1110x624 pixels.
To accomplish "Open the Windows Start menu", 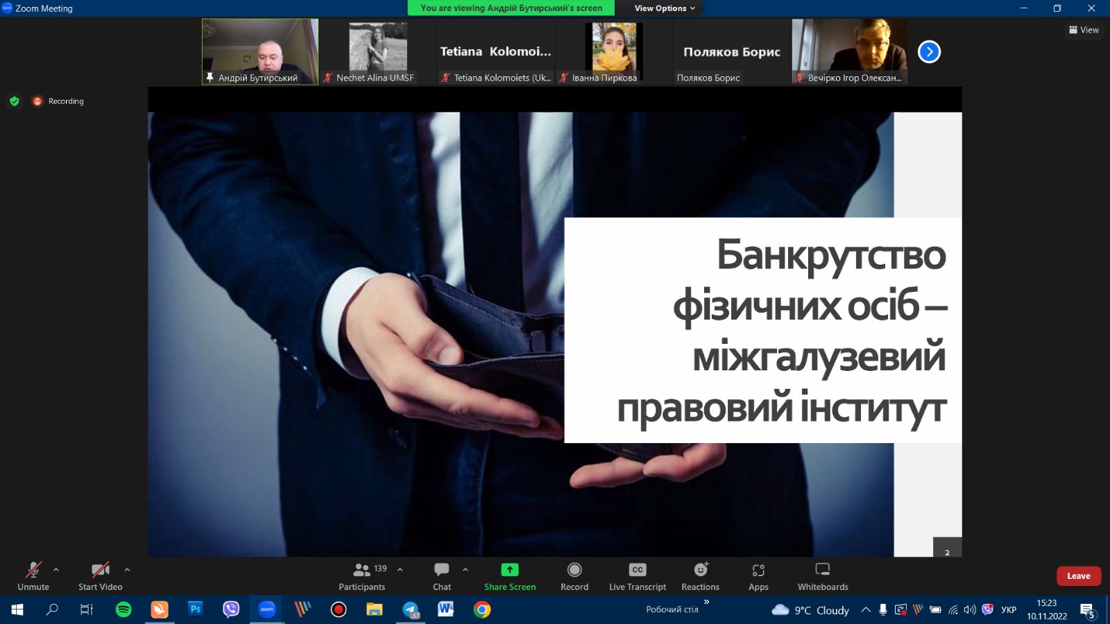I will [17, 609].
